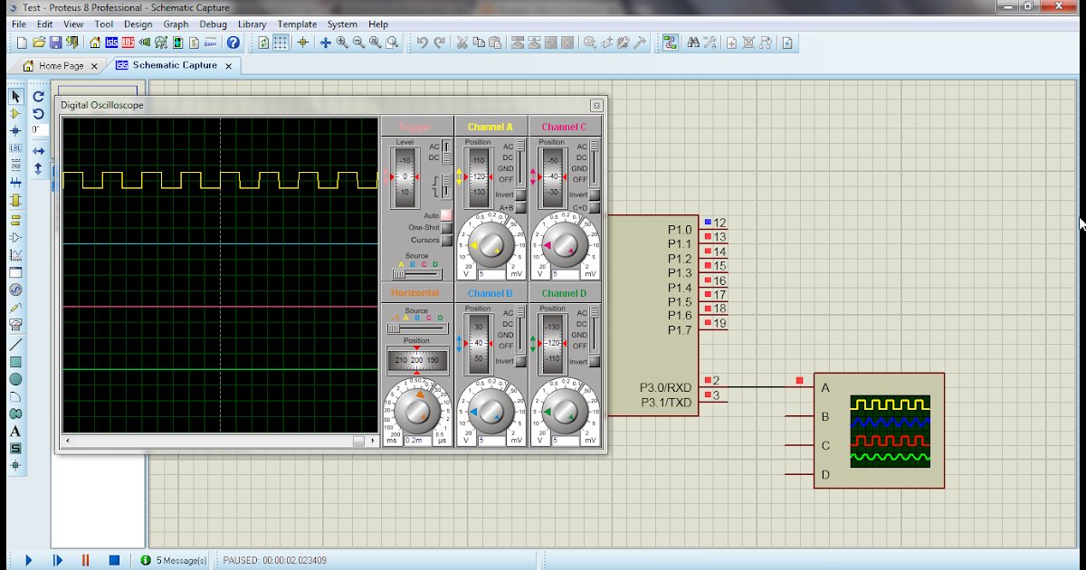Image resolution: width=1086 pixels, height=570 pixels.
Task: Toggle Auto trigger mode
Action: 444,214
